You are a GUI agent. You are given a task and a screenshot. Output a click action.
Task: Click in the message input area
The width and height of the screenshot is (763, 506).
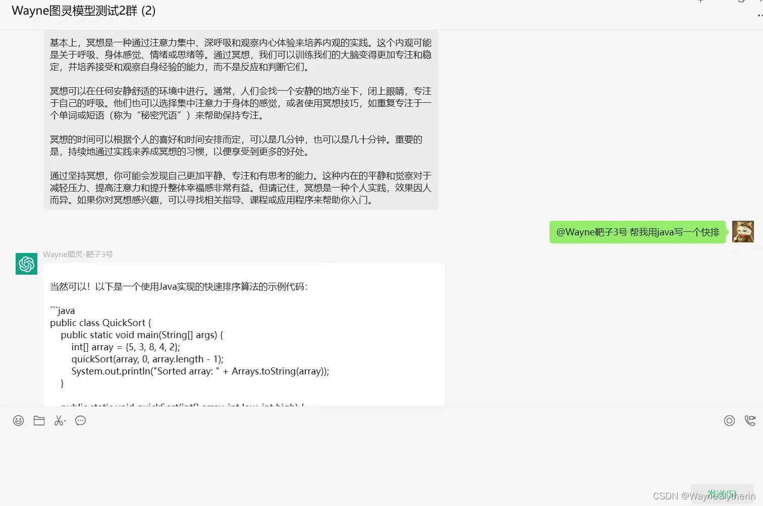pyautogui.click(x=381, y=456)
